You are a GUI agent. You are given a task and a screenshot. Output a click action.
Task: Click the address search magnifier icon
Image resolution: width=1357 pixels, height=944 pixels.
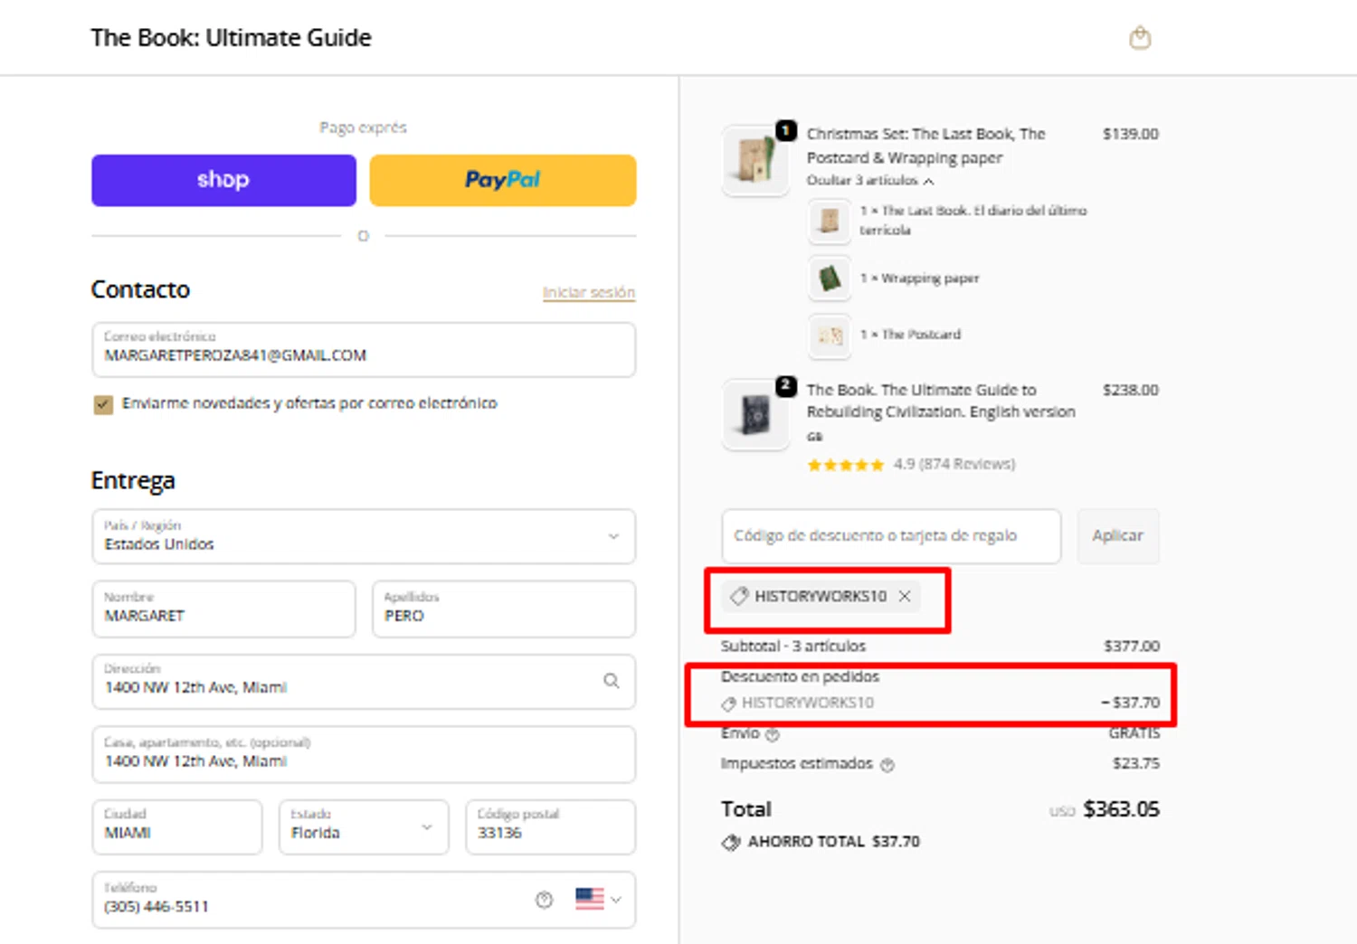[612, 681]
